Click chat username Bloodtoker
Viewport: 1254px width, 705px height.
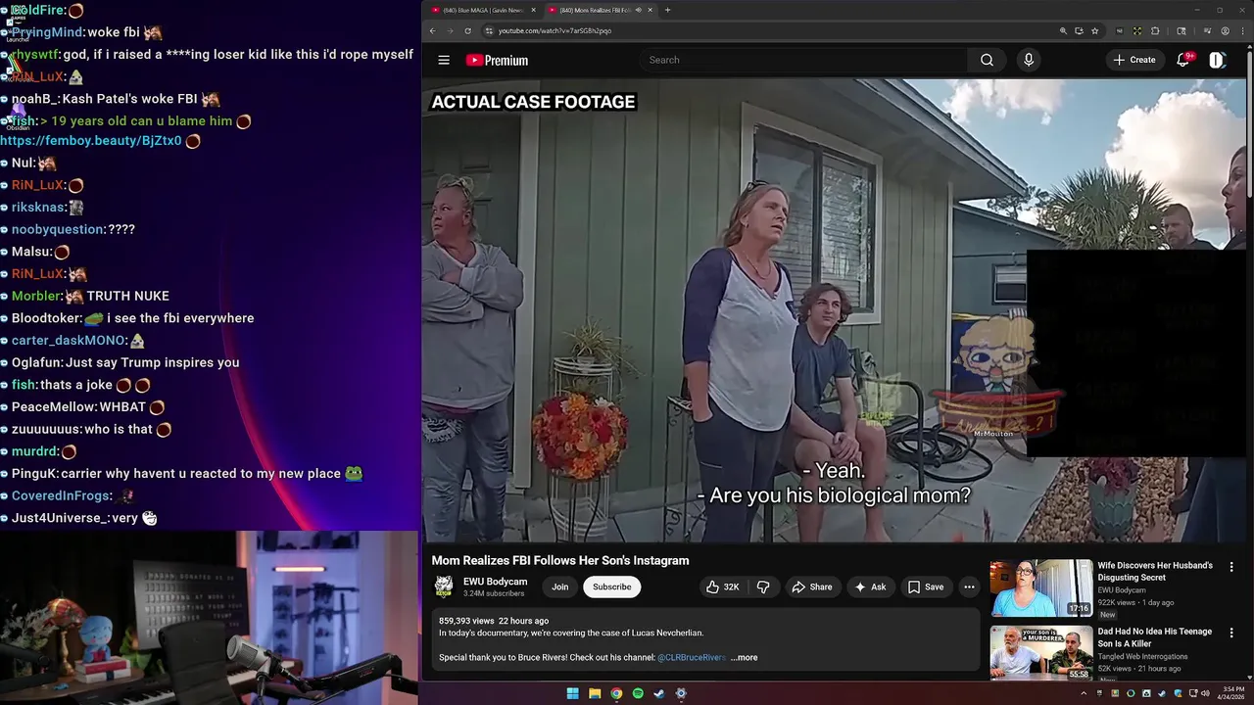pyautogui.click(x=46, y=318)
